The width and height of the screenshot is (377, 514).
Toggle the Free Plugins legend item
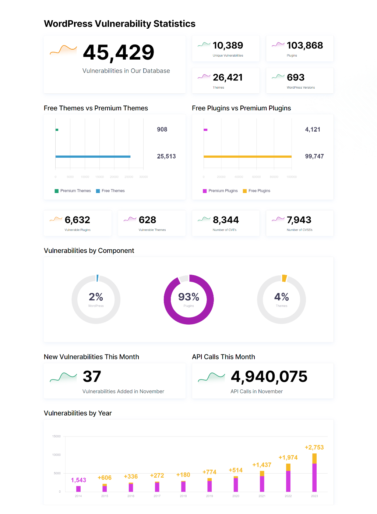pyautogui.click(x=257, y=191)
